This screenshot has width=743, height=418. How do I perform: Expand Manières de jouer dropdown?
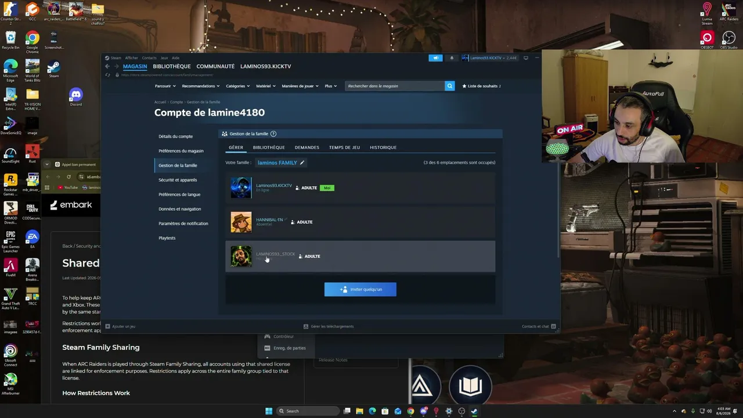(300, 86)
